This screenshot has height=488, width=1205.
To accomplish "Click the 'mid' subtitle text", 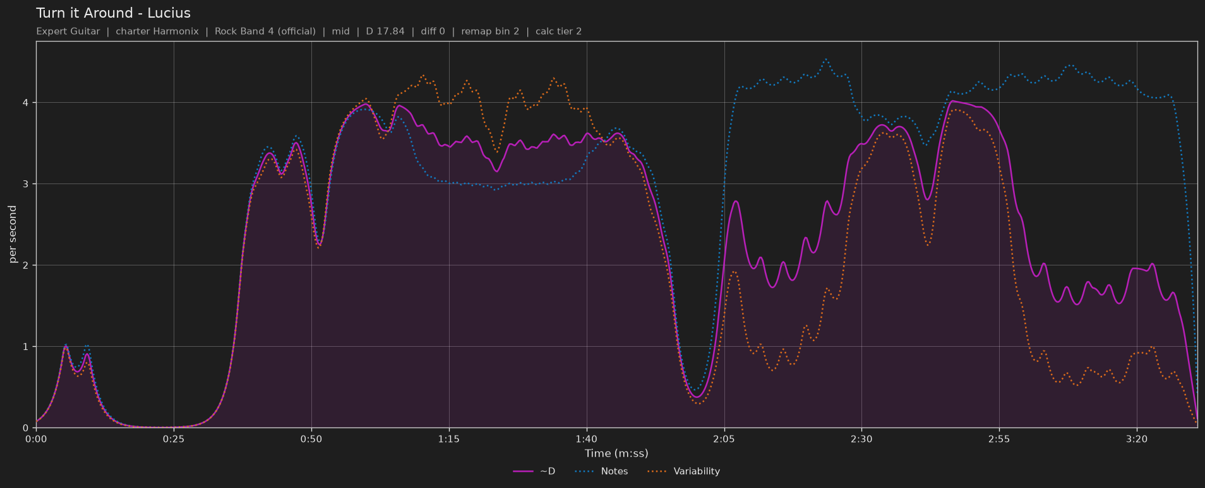I will (x=341, y=32).
